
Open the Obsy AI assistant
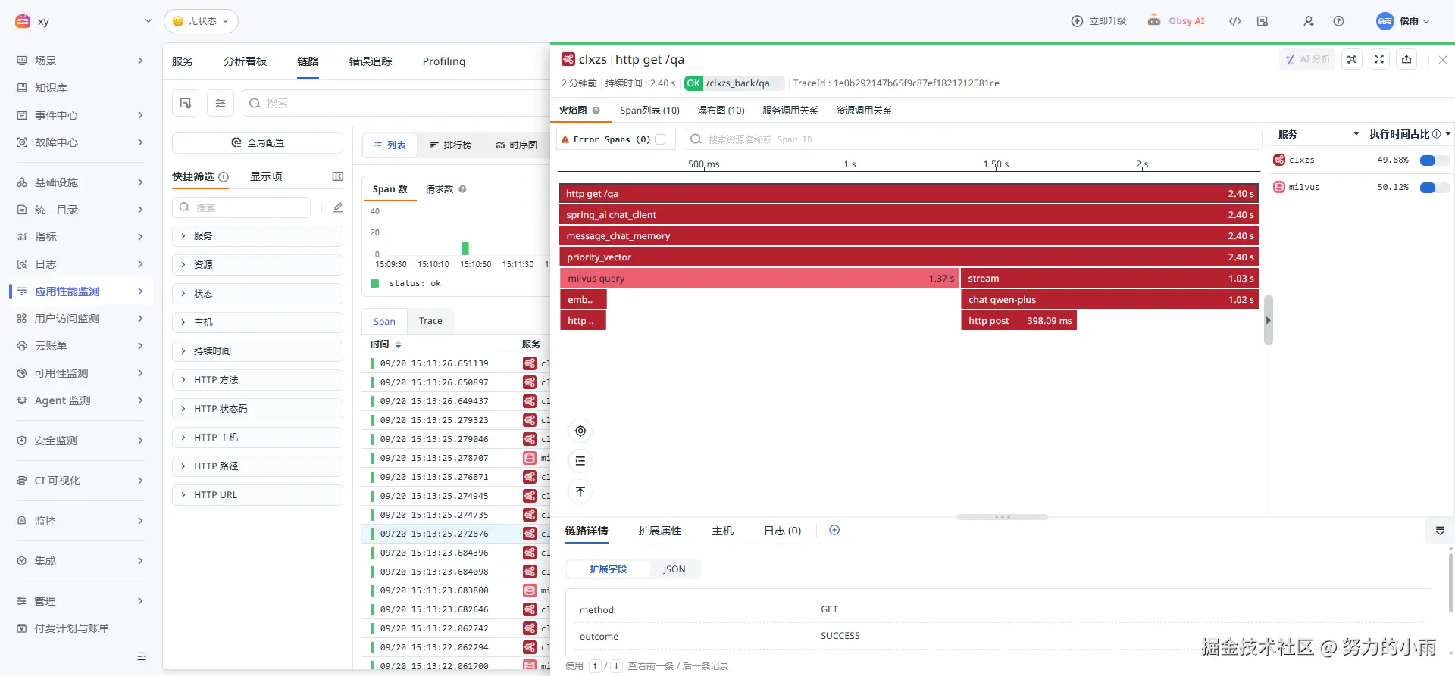(x=1176, y=21)
